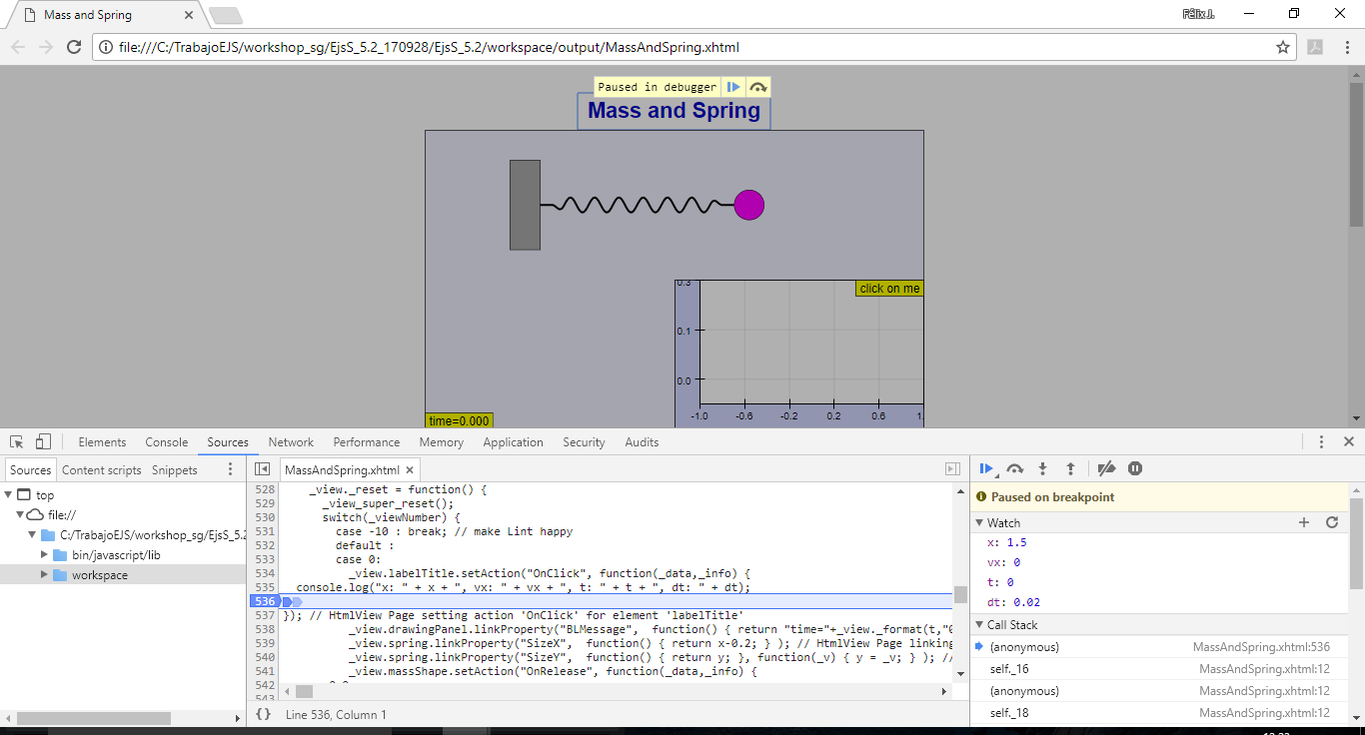
Task: Open the Application tab
Action: click(514, 442)
